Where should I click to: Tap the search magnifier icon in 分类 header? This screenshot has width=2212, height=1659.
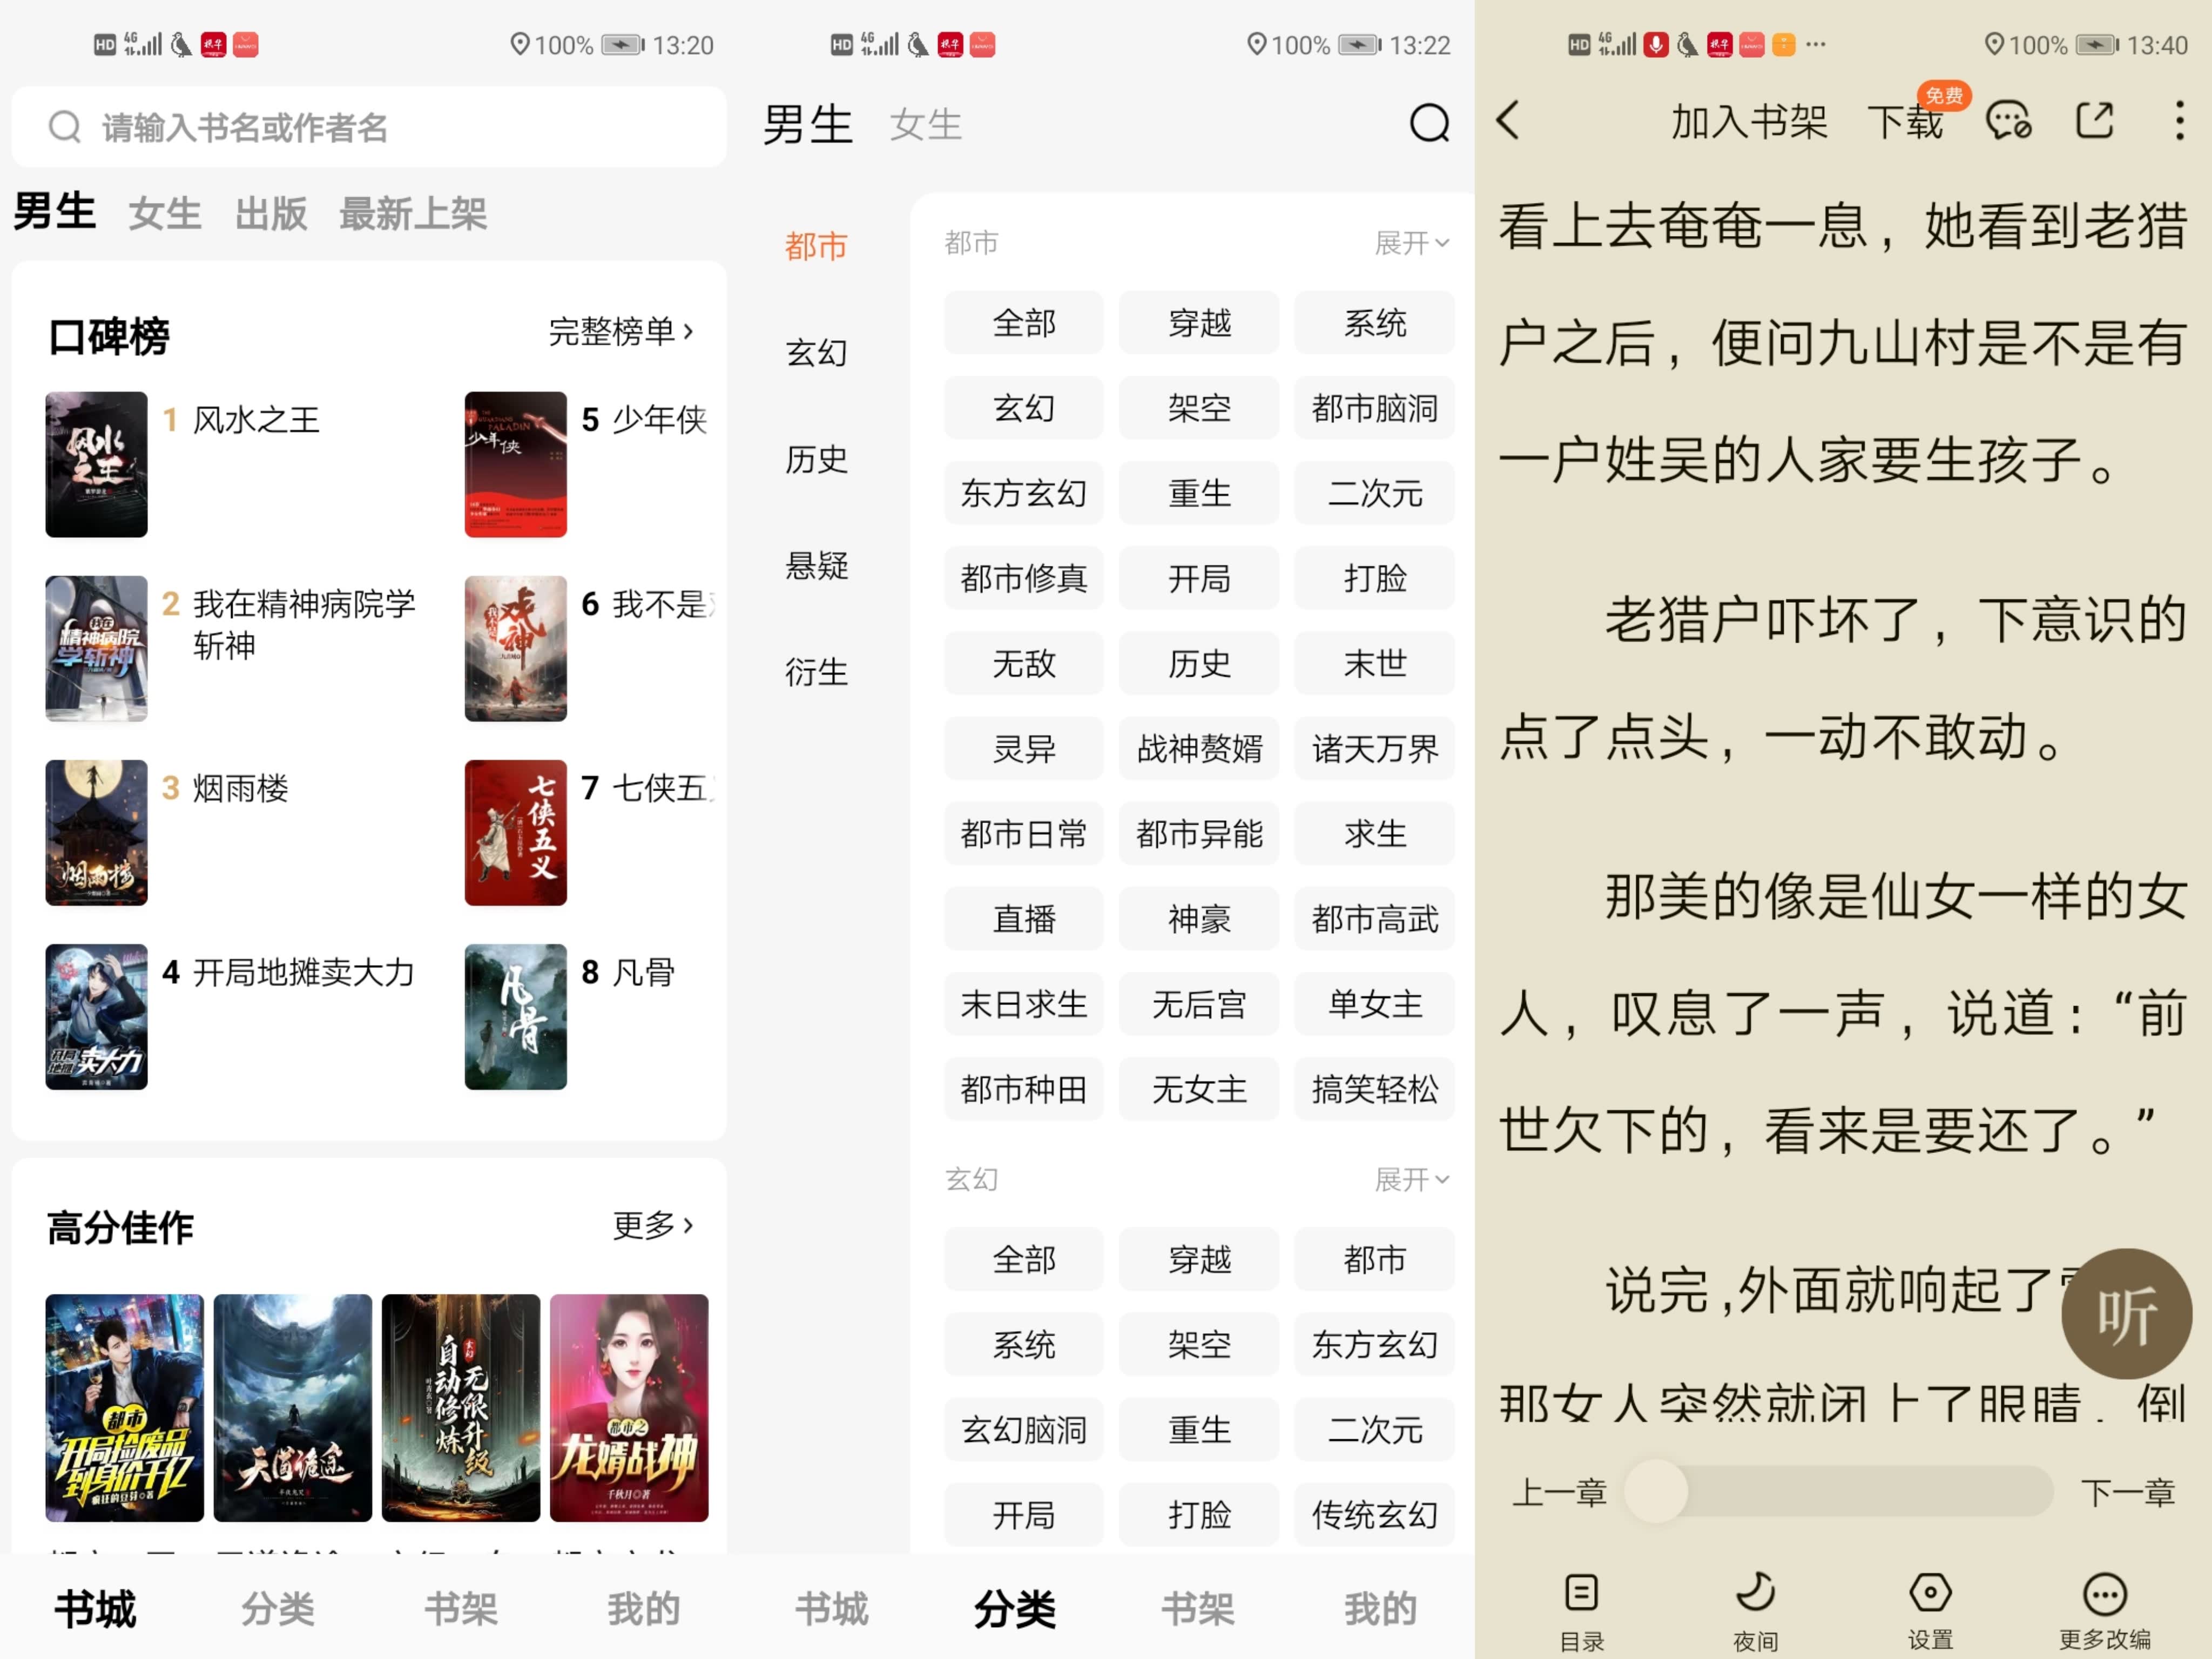(x=1429, y=124)
